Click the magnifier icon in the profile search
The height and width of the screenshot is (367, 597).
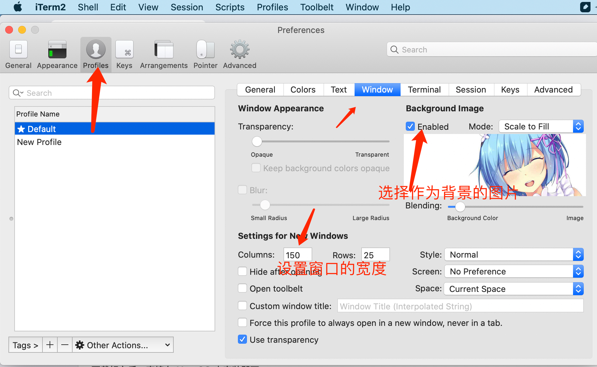click(18, 93)
